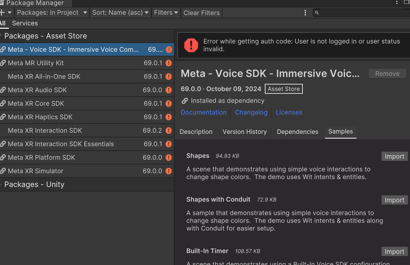Viewport: 410px width, 265px height.
Task: Select Meta XR Interaction SDK Essentials package
Action: pyautogui.click(x=87, y=144)
